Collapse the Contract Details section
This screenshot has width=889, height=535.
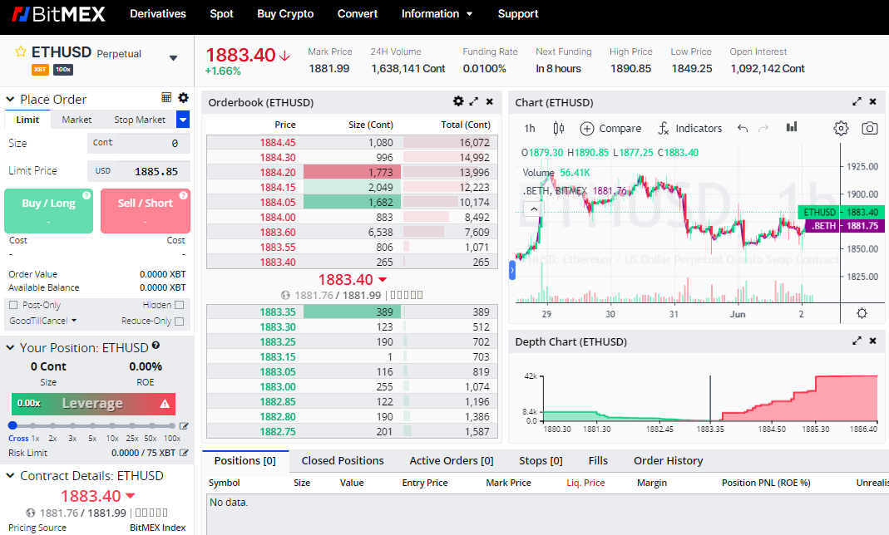(x=10, y=475)
